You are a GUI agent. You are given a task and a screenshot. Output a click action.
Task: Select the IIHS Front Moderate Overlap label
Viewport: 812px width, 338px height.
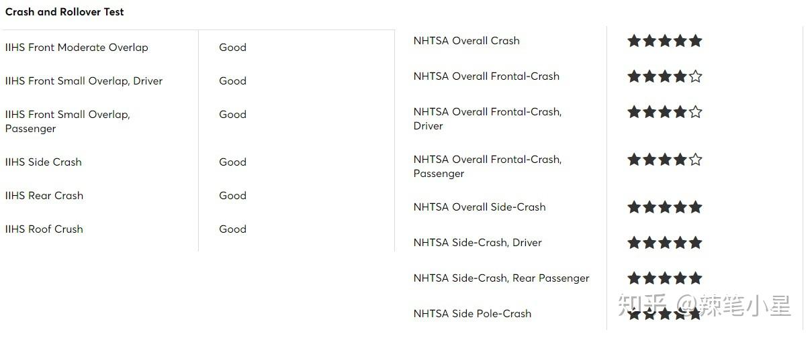(77, 48)
